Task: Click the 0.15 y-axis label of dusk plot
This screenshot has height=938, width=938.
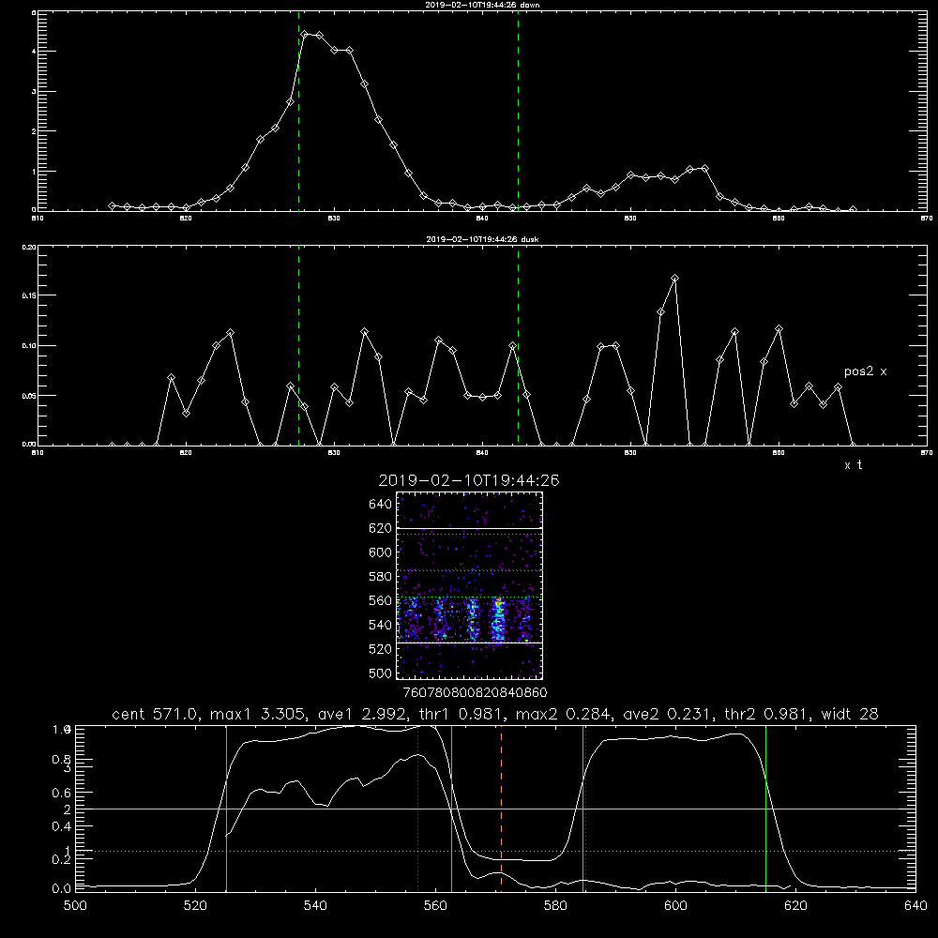Action: coord(31,295)
